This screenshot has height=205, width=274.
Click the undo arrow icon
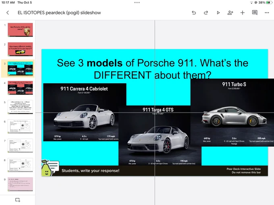pyautogui.click(x=194, y=12)
